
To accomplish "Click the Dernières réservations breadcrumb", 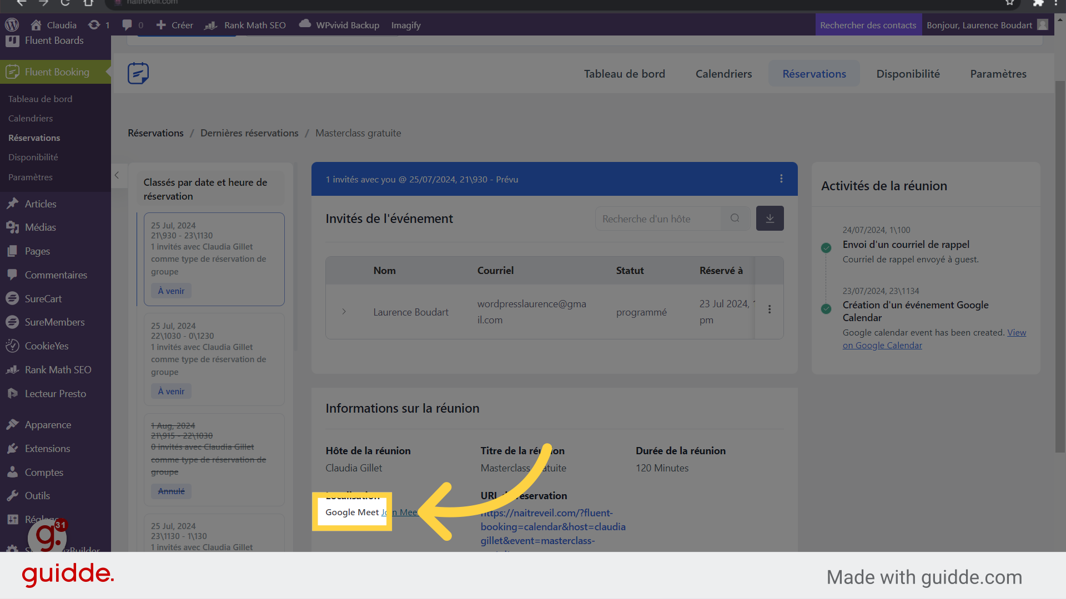I will 249,133.
